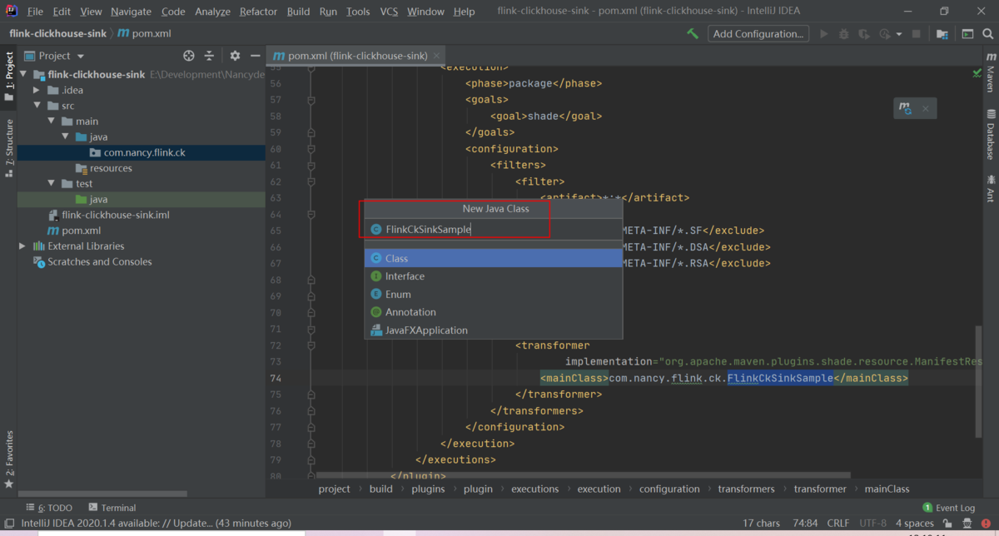
Task: Open the Terminal tool window
Action: 112,508
